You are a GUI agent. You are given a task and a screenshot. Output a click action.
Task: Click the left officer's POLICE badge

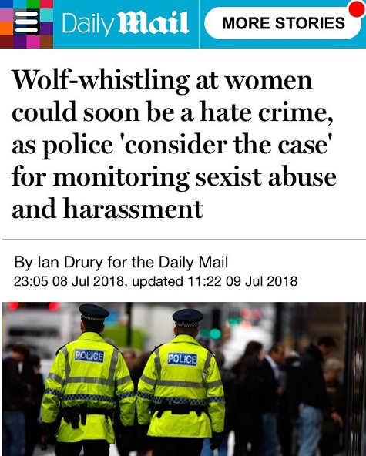(89, 356)
